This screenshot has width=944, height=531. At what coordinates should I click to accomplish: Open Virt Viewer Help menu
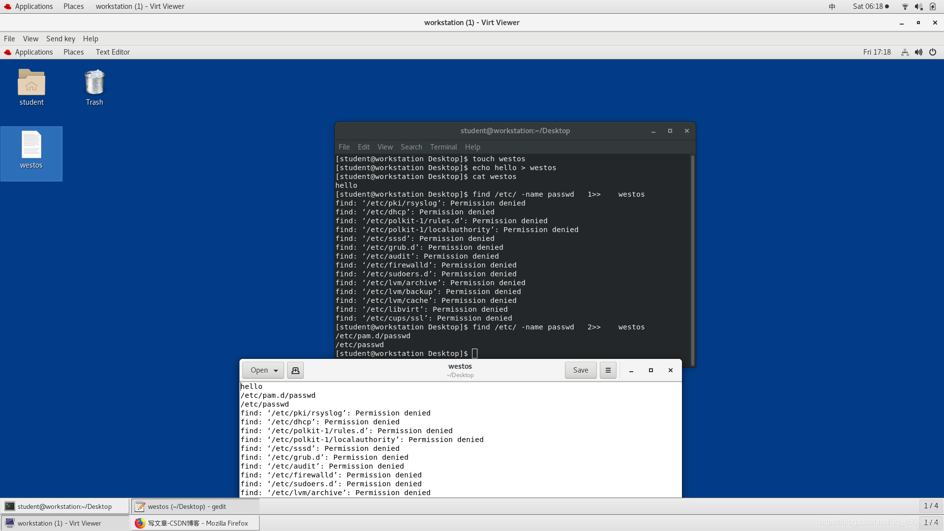coord(90,39)
